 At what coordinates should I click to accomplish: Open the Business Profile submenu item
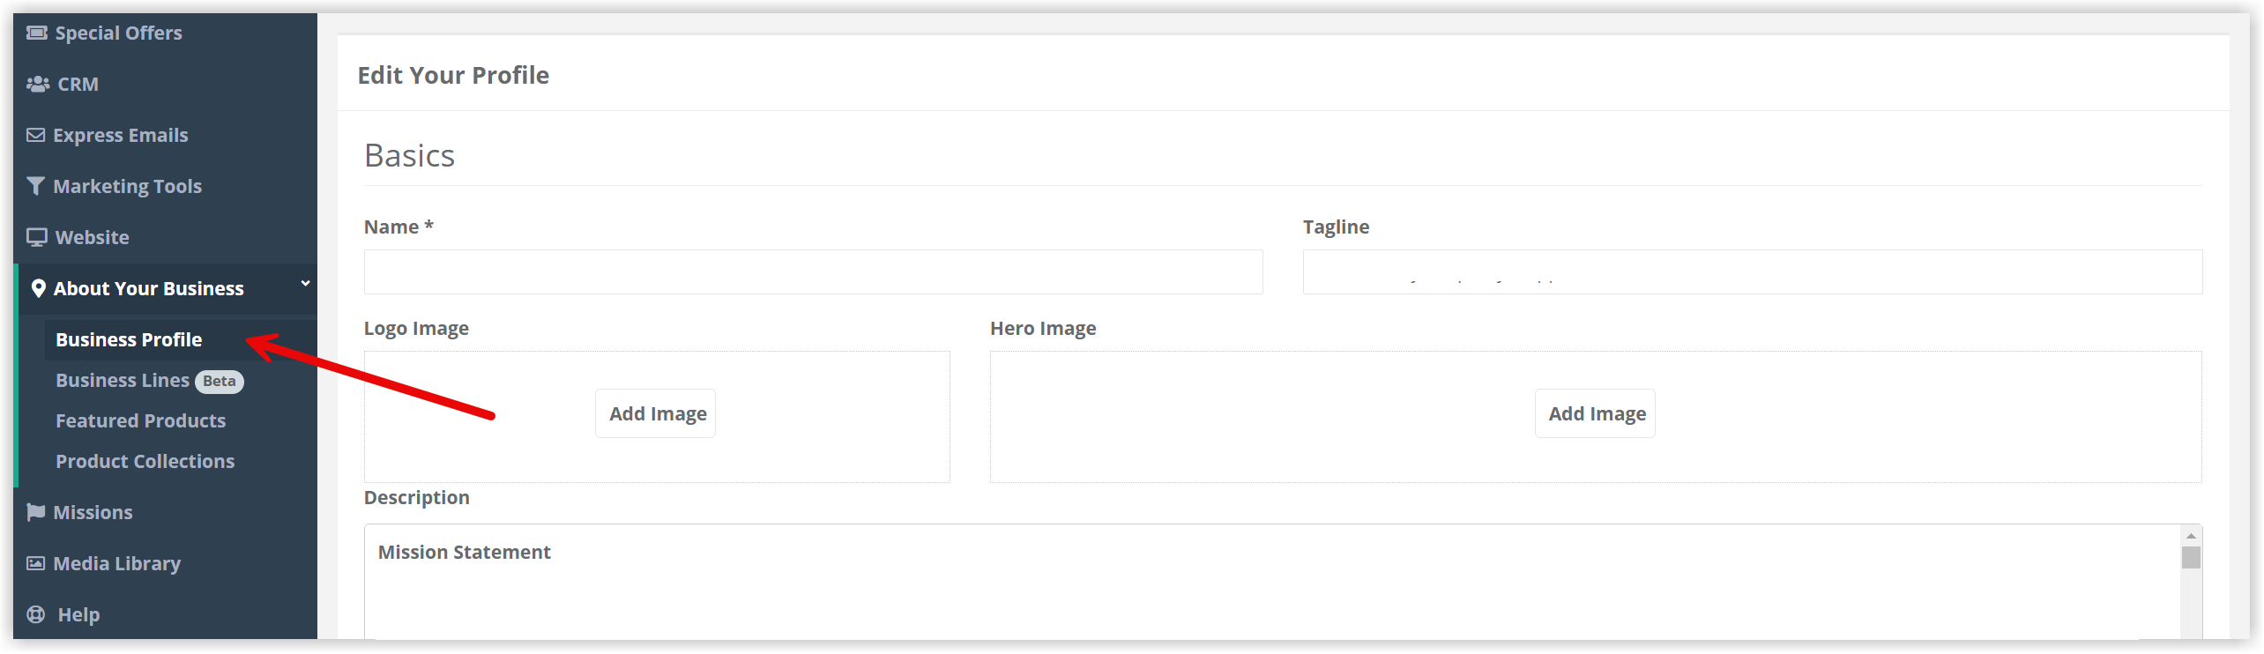(x=129, y=339)
